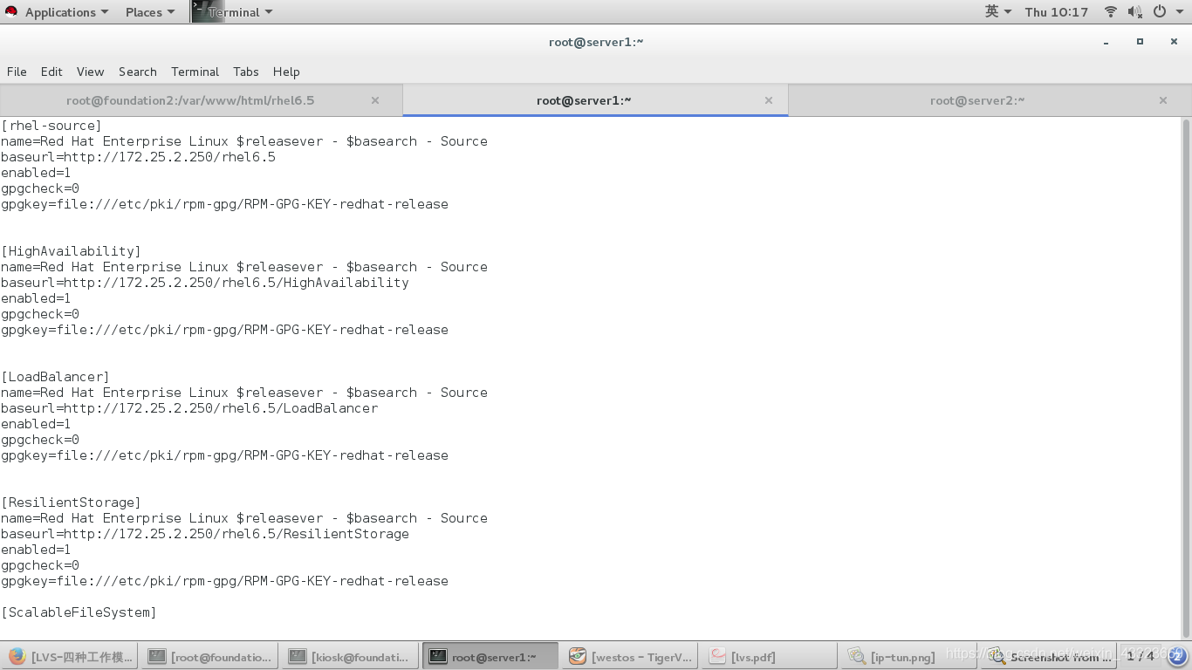Open the File menu
The image size is (1192, 670).
(17, 72)
